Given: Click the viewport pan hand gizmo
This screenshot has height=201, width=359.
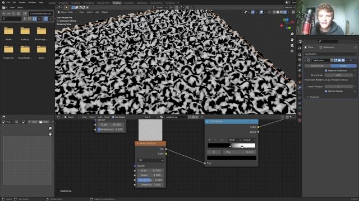Looking at the screenshot, I should pyautogui.click(x=292, y=40).
